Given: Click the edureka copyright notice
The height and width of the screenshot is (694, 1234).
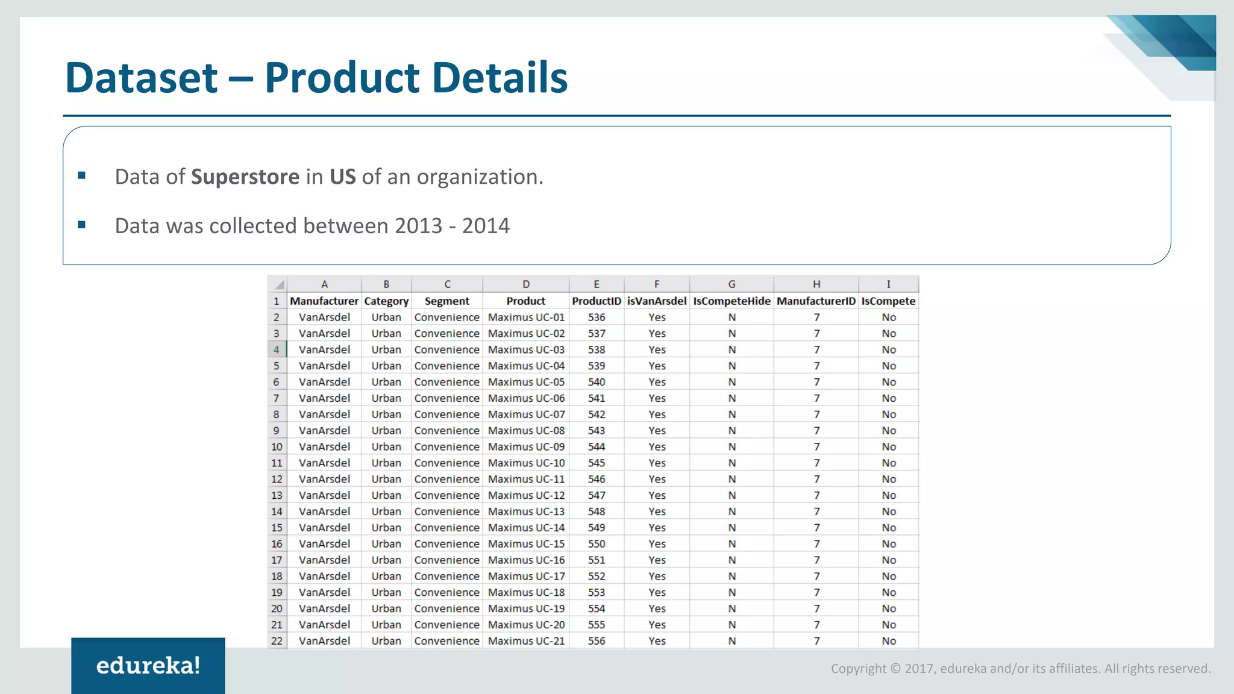Looking at the screenshot, I should click(1021, 669).
